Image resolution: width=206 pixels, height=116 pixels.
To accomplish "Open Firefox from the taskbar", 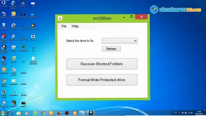I will tap(59, 113).
